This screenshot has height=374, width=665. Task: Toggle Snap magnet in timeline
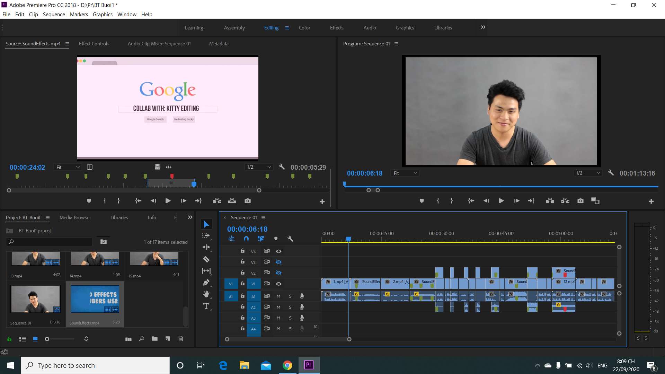pos(246,239)
